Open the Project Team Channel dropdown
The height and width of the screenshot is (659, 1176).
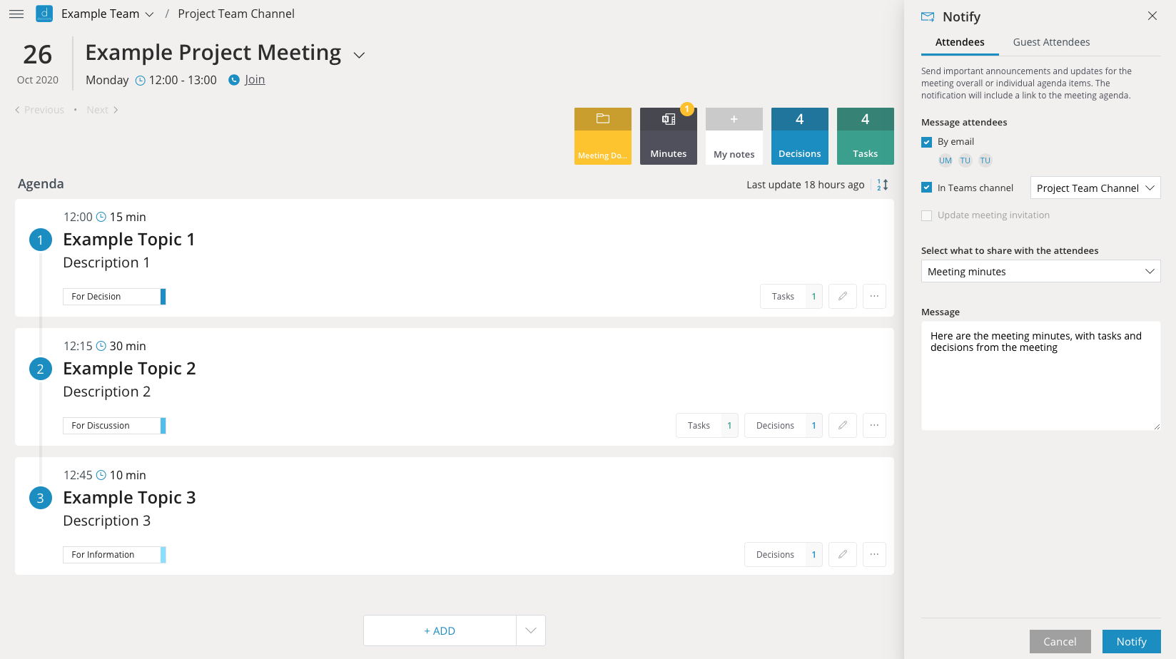[1095, 188]
